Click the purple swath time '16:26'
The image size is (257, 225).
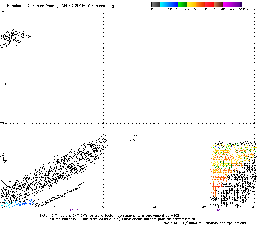(x=74, y=210)
